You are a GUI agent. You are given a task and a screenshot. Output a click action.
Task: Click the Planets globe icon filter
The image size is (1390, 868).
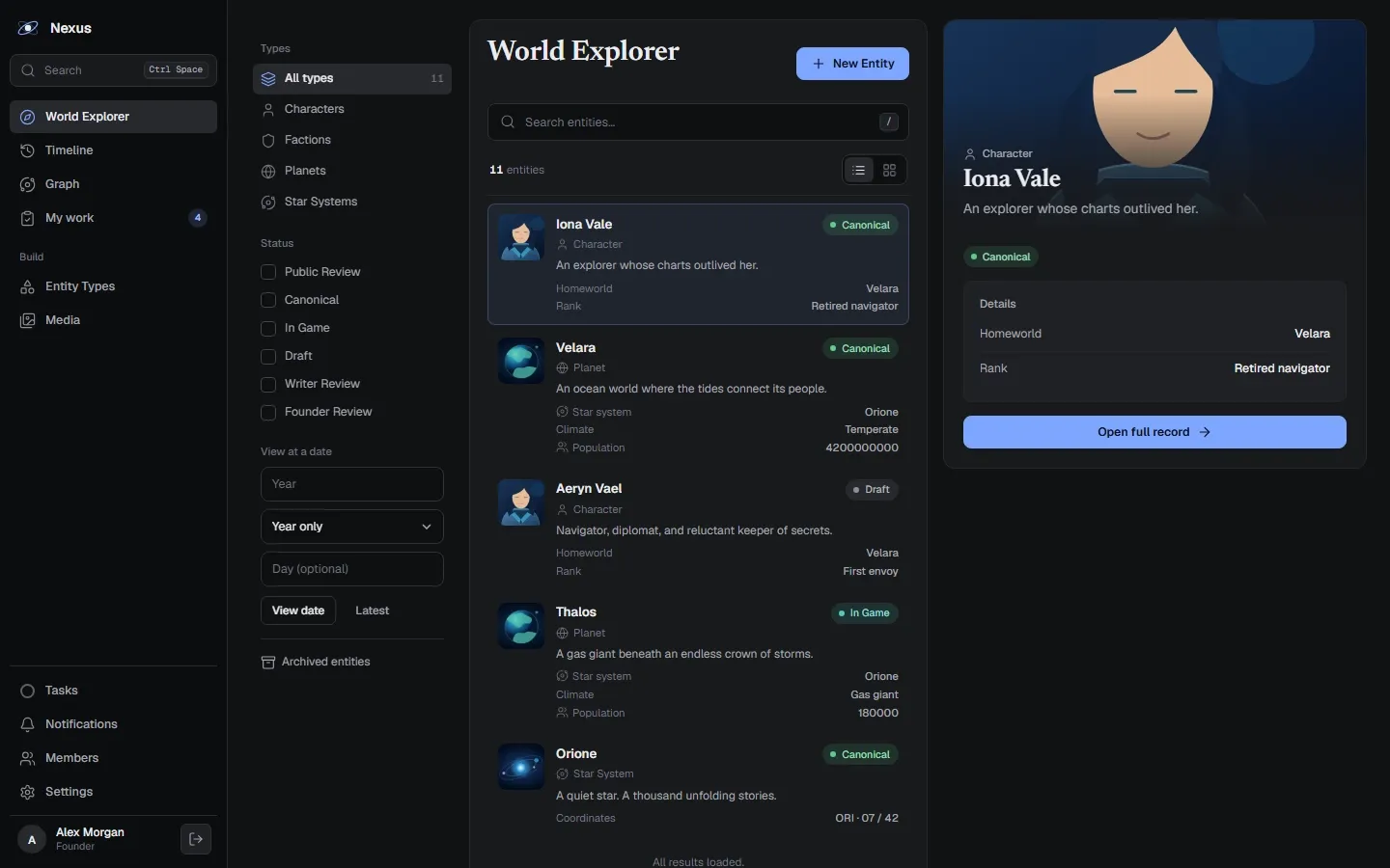tap(268, 171)
